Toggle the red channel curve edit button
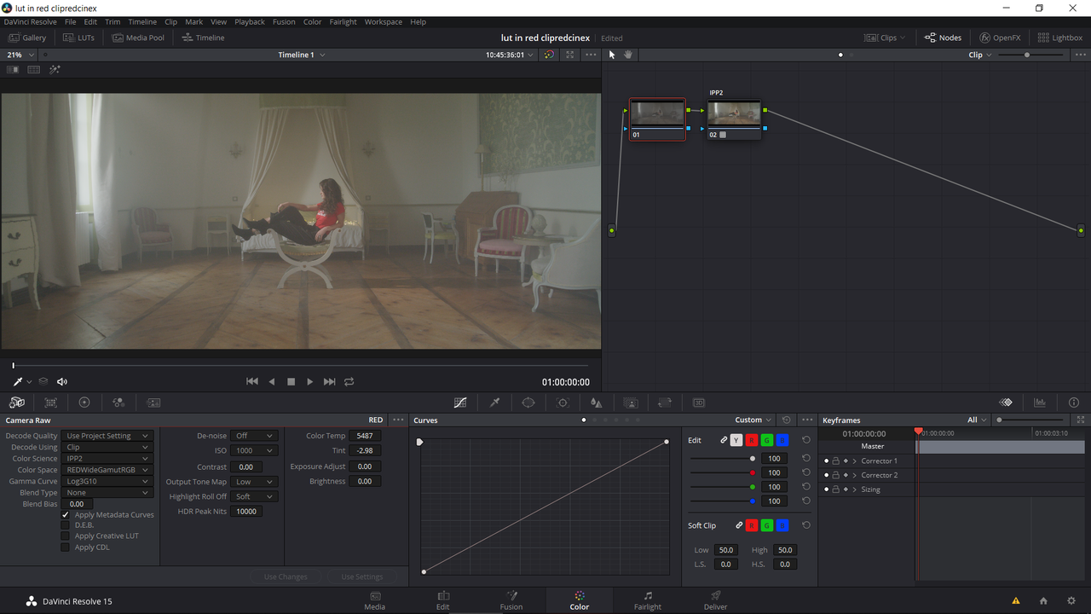Screen dimensions: 1091x614 click(752, 440)
